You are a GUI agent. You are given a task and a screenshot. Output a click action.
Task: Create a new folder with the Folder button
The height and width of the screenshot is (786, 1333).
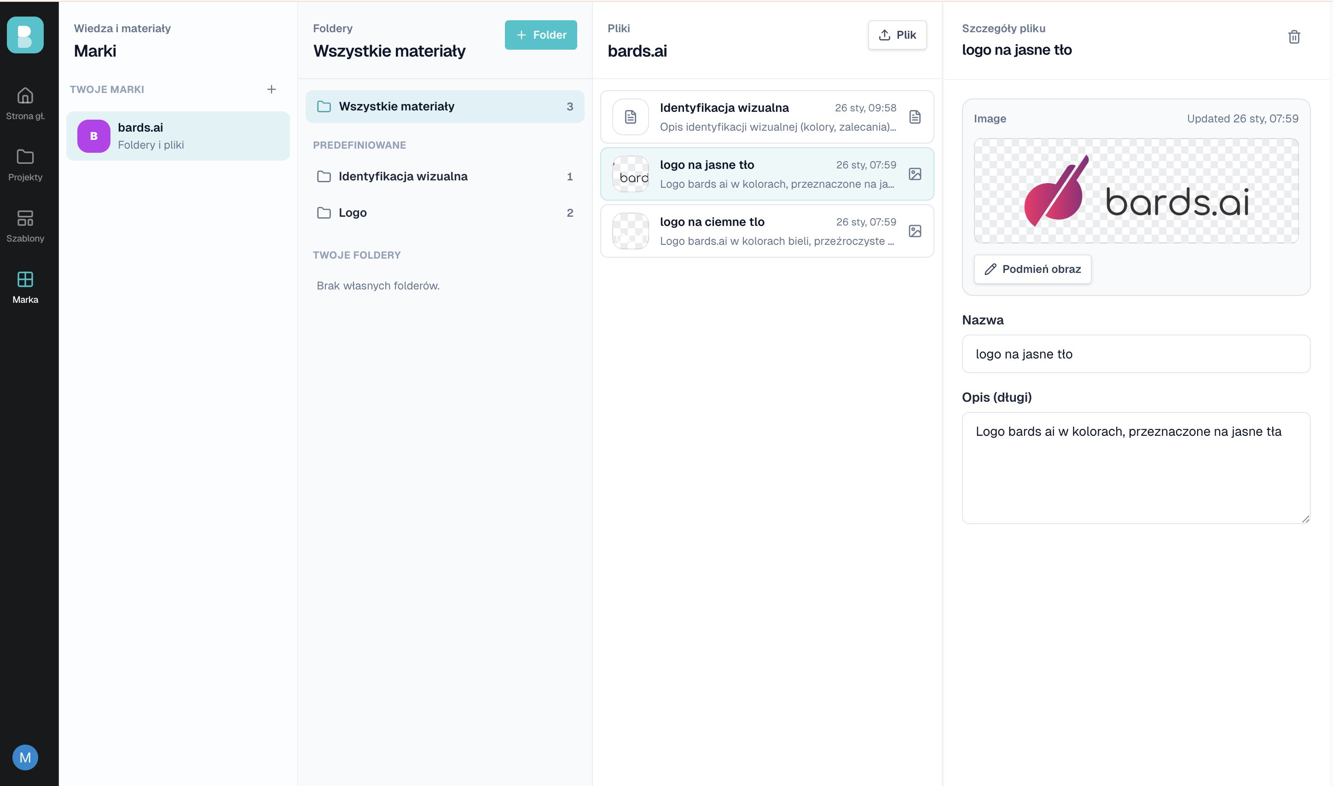[541, 35]
